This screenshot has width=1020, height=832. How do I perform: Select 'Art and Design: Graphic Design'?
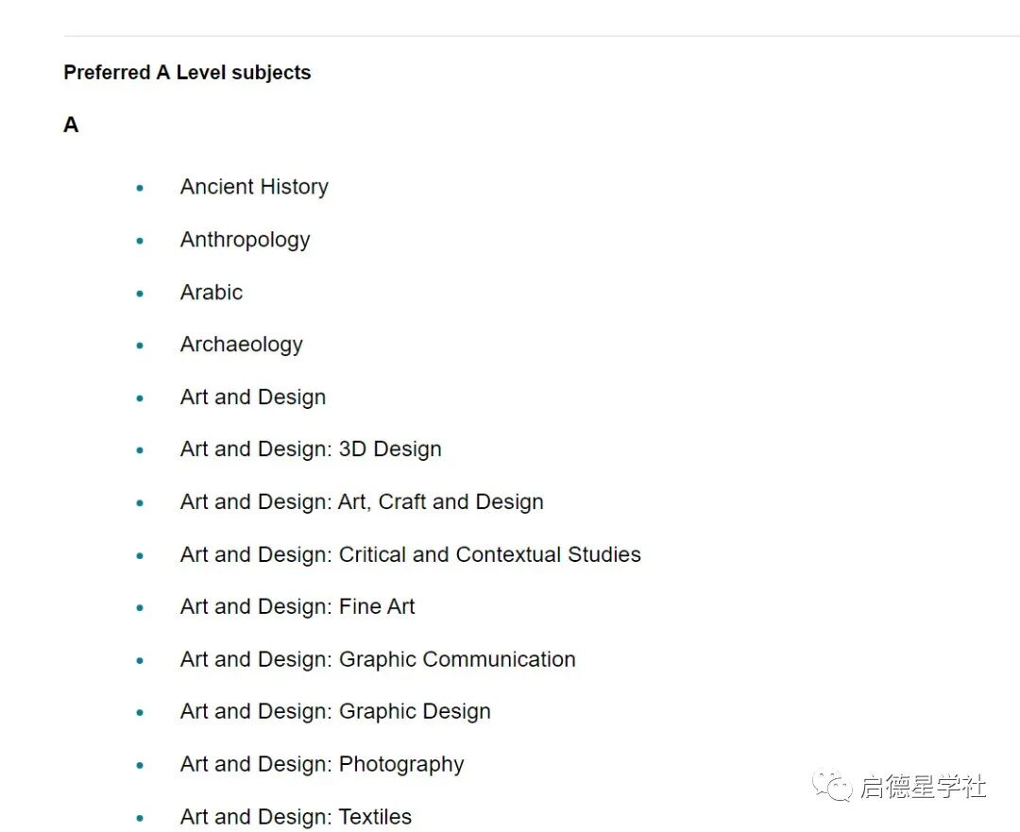coord(335,711)
